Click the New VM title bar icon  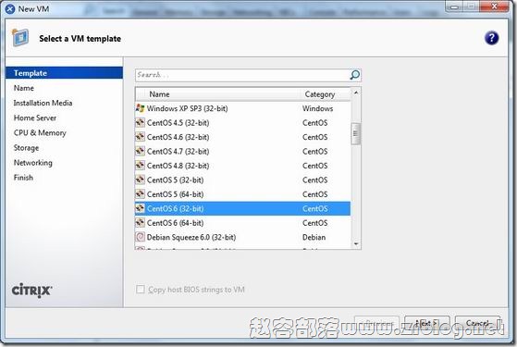[x=10, y=9]
